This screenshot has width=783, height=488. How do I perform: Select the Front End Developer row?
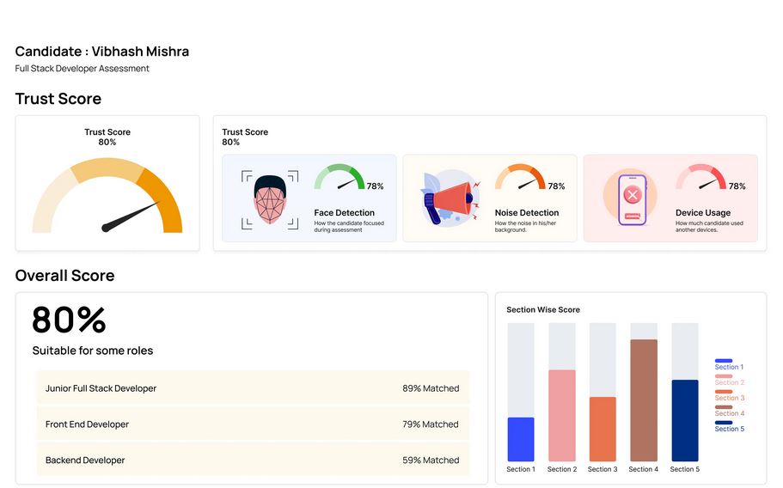click(x=253, y=424)
